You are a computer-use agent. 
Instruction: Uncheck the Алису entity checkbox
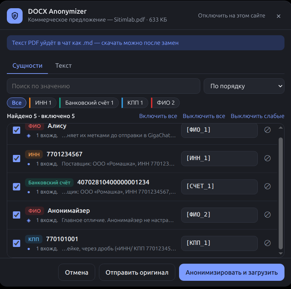click(x=16, y=130)
